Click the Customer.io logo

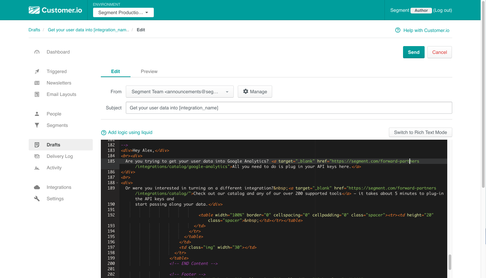pyautogui.click(x=55, y=10)
